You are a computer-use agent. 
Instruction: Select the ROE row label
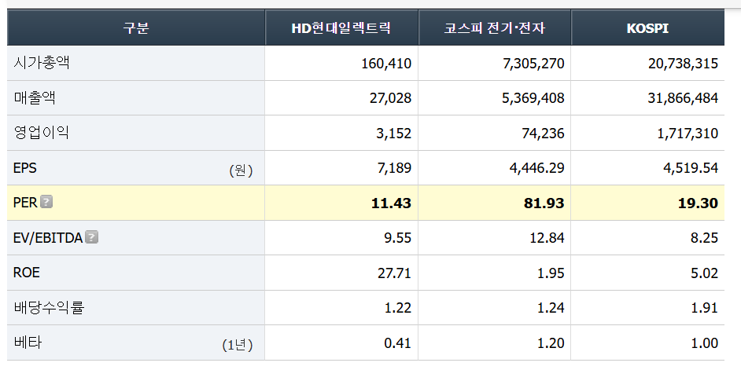[27, 273]
